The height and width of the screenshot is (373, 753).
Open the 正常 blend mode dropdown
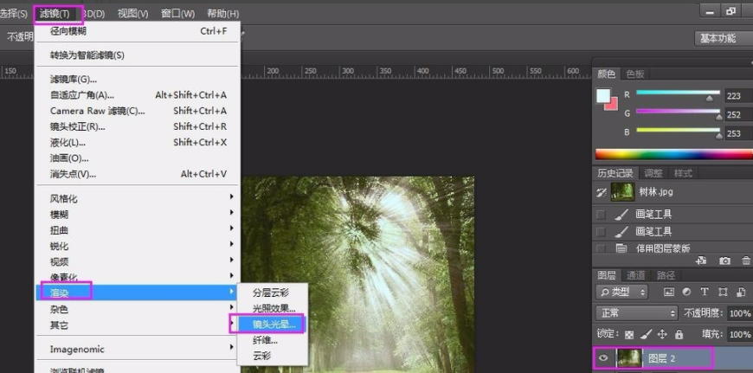636,312
